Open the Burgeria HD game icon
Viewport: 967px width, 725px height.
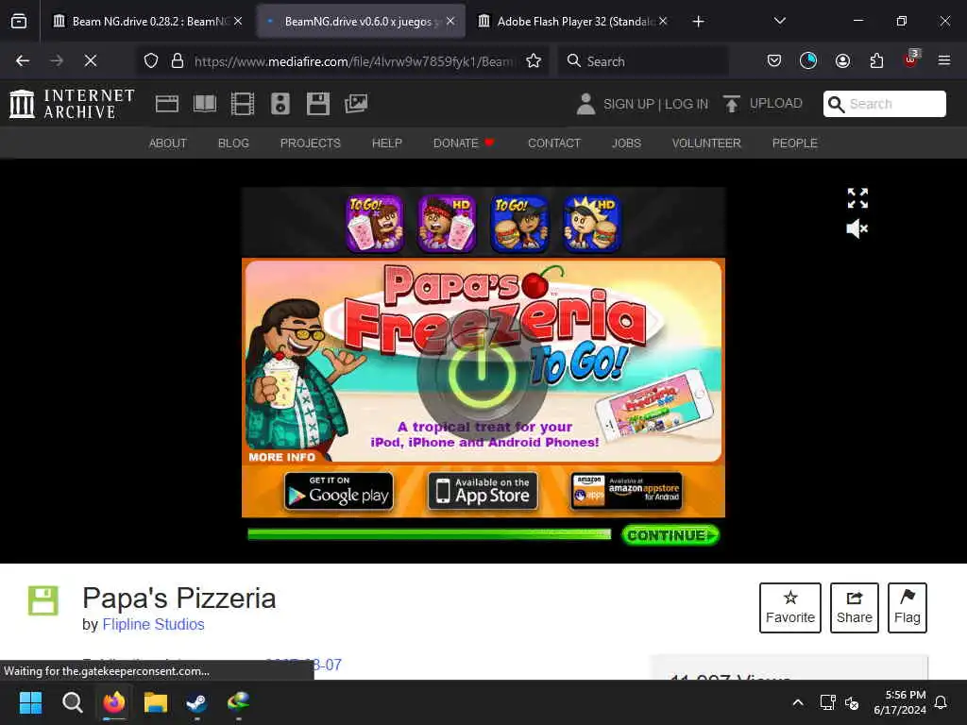[x=591, y=224]
